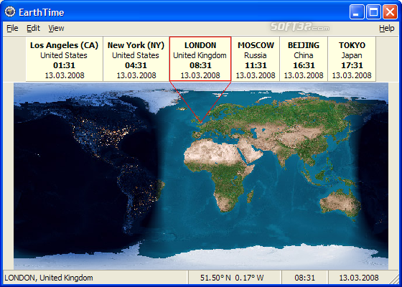The image size is (402, 287).
Task: Minimize the EarthTime window
Action: pos(357,12)
